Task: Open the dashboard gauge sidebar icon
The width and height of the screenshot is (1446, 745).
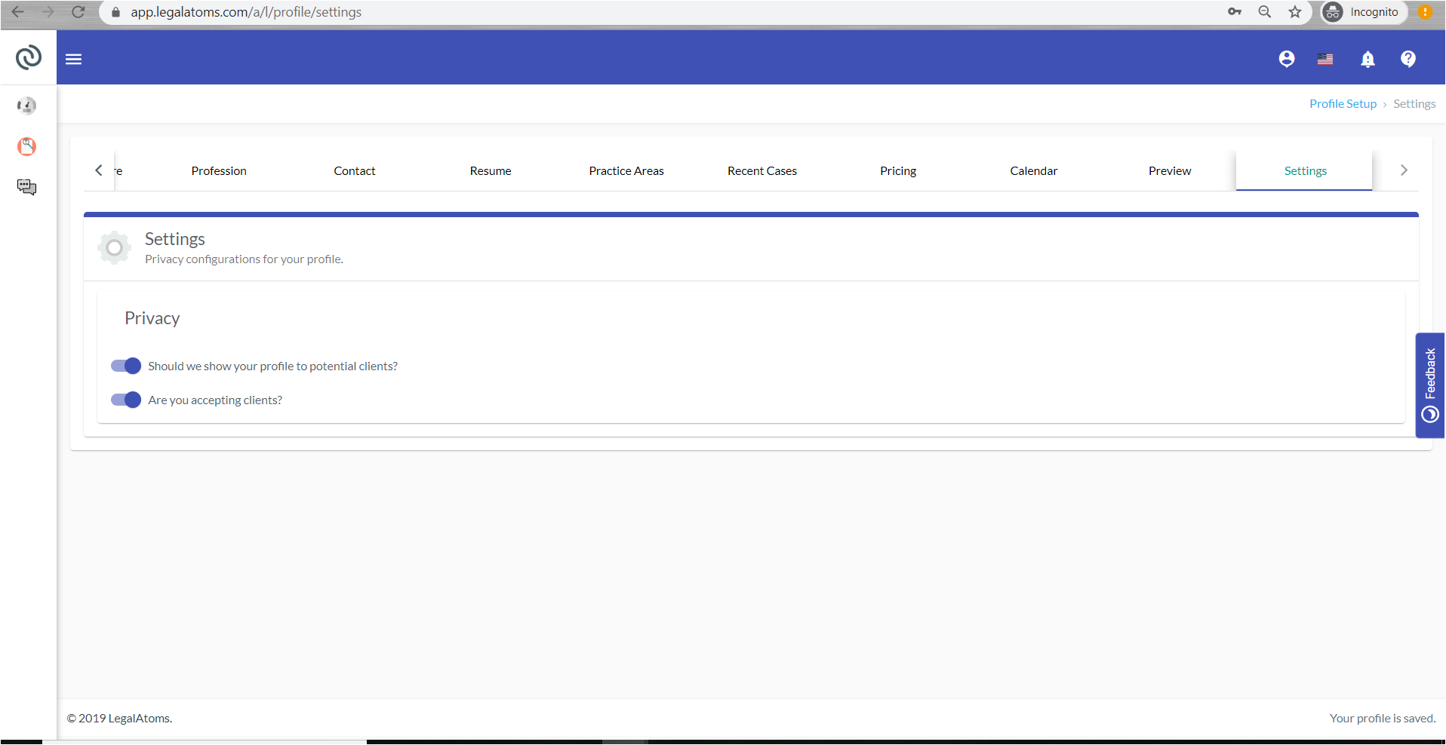Action: point(27,106)
